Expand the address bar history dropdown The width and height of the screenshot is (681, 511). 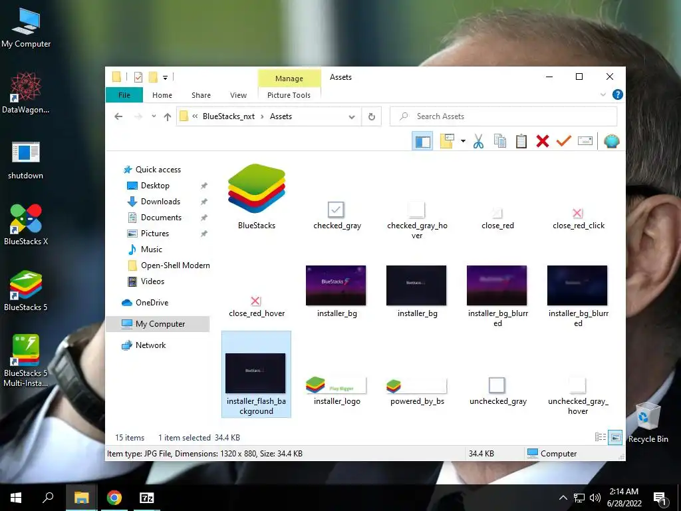click(352, 116)
